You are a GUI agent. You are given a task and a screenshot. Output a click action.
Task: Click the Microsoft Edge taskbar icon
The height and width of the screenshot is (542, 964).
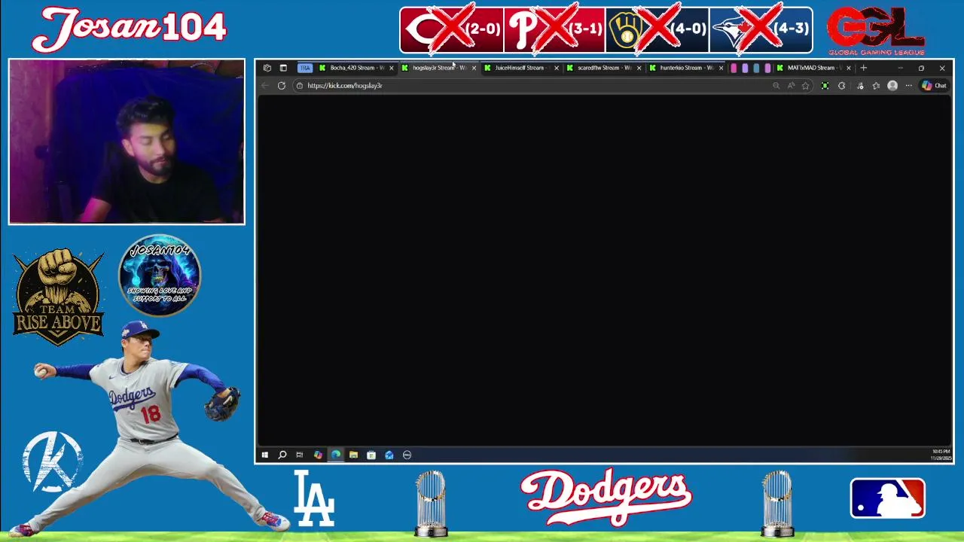pos(336,455)
